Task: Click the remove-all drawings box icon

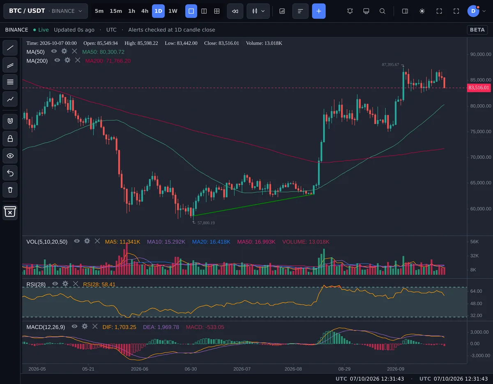Action: pos(10,212)
